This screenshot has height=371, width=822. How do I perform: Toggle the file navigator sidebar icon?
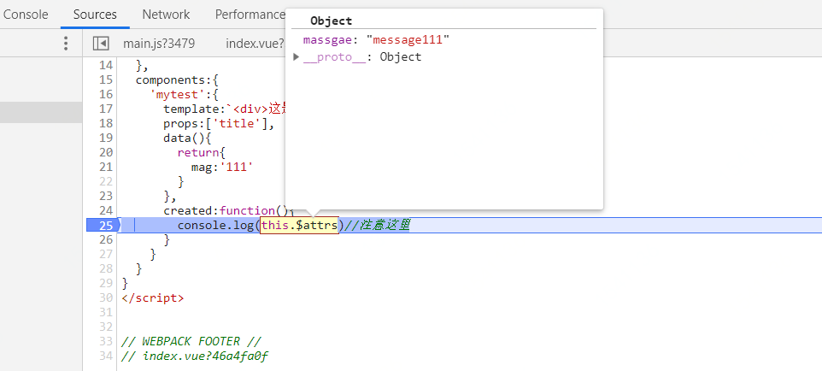coord(101,43)
